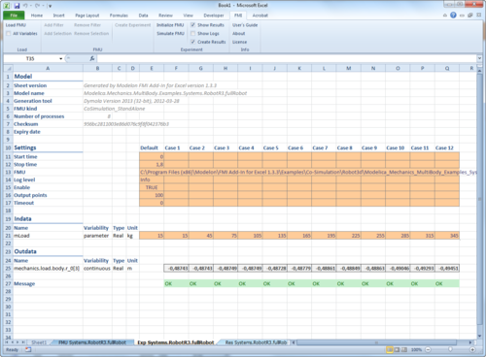Select the Case 12 mLoad cell 345
This screenshot has height=357, width=486.
point(447,236)
